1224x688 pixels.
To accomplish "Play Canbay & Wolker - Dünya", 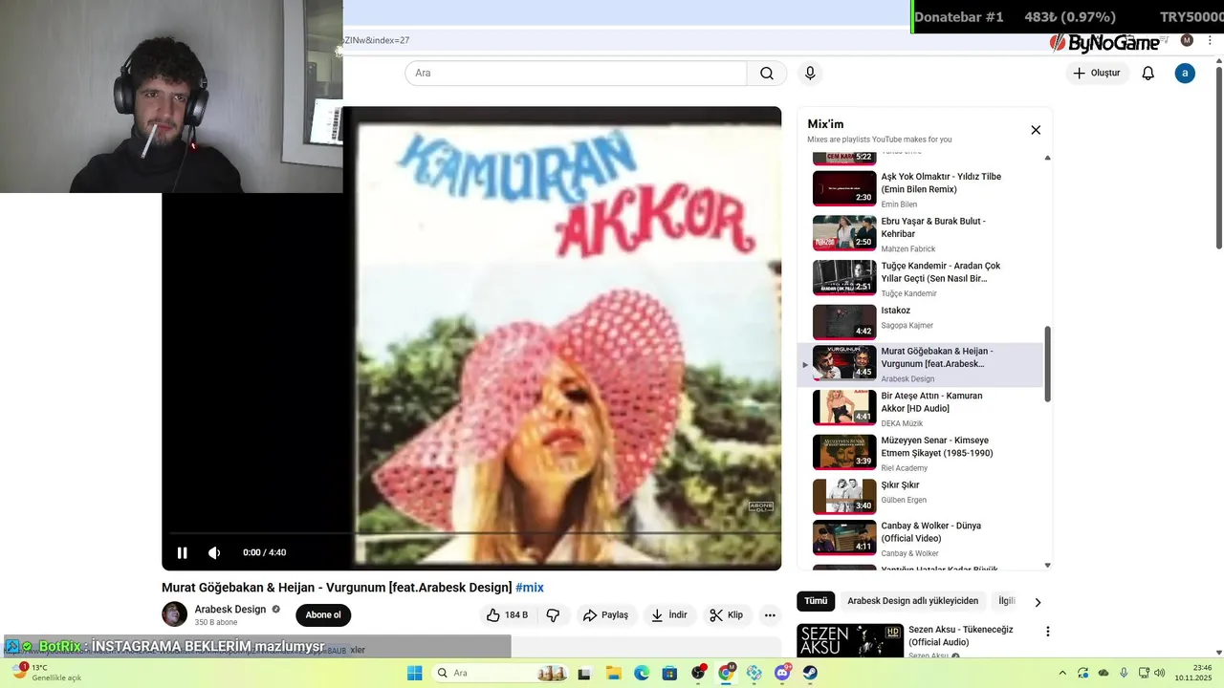I will (x=920, y=538).
